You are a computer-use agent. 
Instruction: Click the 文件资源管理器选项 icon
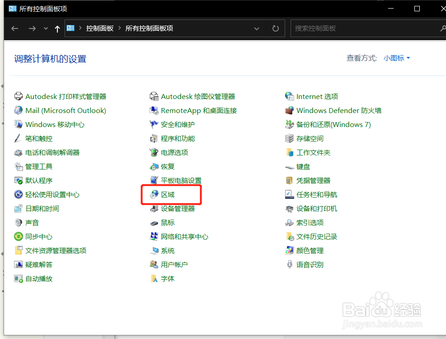click(x=19, y=250)
